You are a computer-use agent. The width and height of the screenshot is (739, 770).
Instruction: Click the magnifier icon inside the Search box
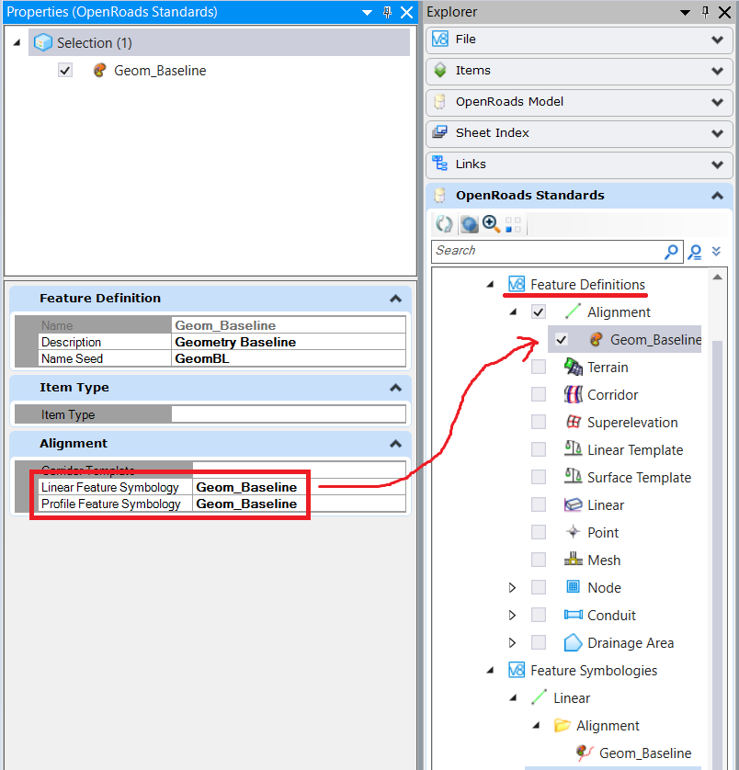pyautogui.click(x=671, y=252)
